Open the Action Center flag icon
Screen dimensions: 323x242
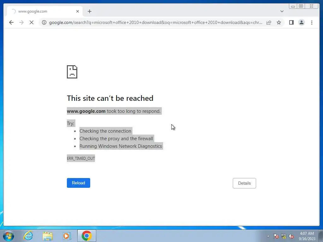[x=276, y=236]
